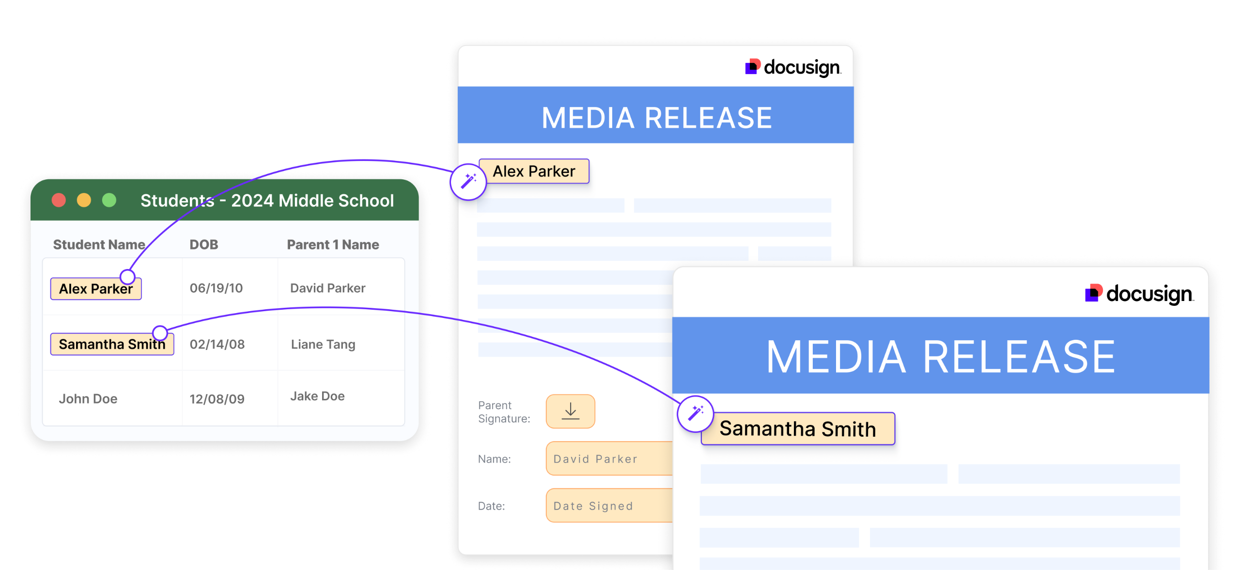This screenshot has width=1240, height=570.
Task: Click the green maximize dot
Action: pos(109,200)
